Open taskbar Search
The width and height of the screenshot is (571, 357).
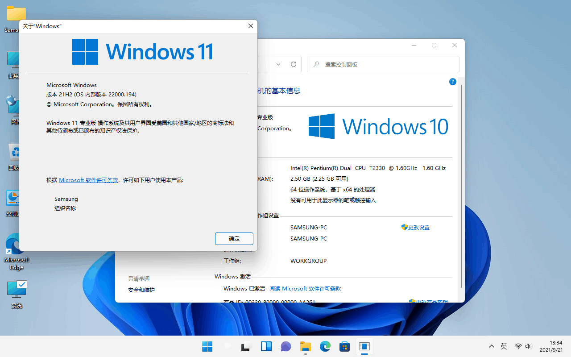tap(227, 346)
